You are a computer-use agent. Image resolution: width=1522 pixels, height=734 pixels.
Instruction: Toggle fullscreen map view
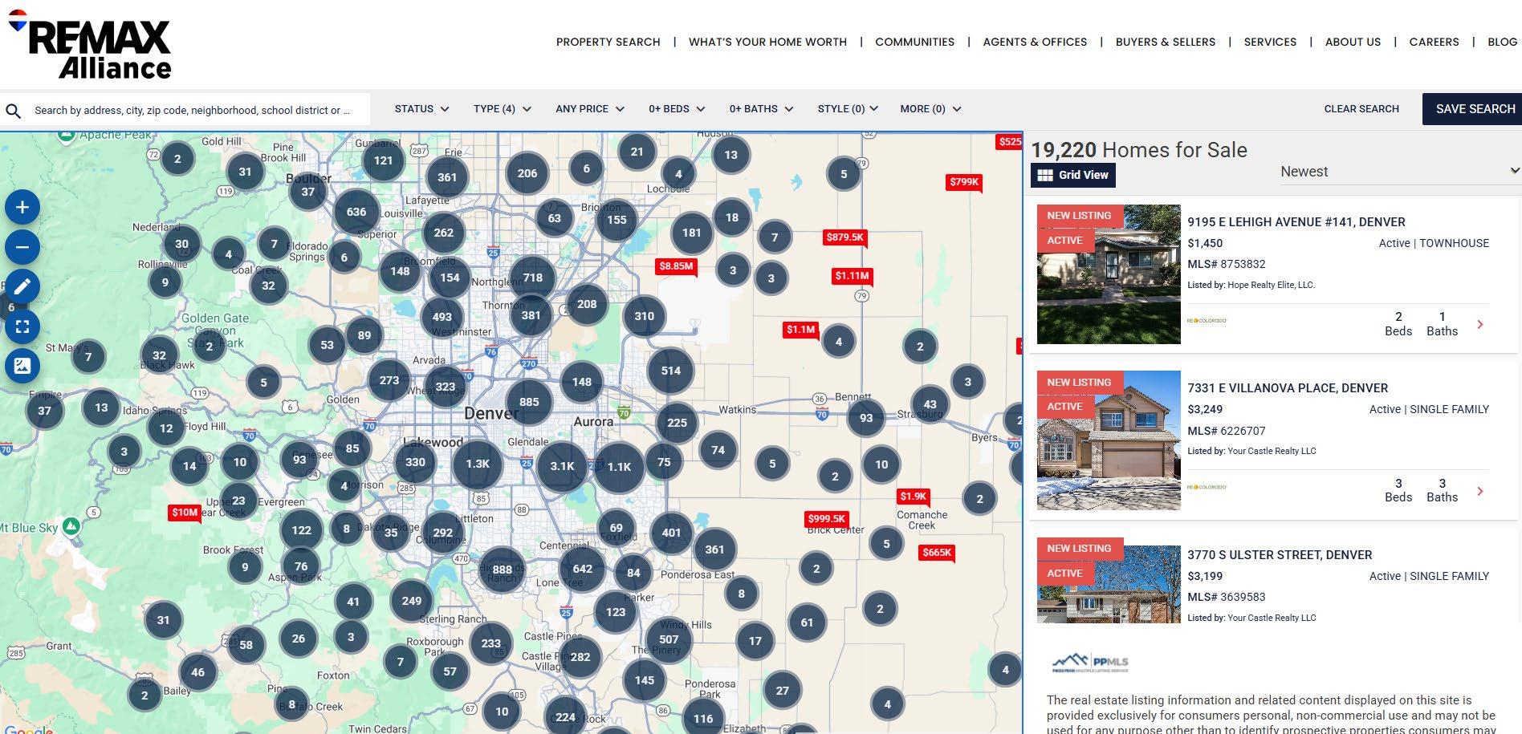22,326
